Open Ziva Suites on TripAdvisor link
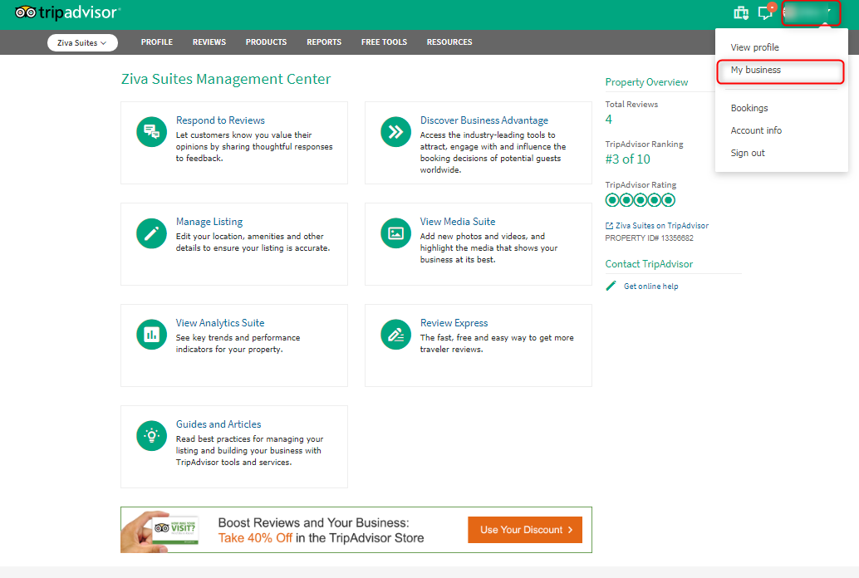Viewport: 859px width, 578px height. click(662, 226)
